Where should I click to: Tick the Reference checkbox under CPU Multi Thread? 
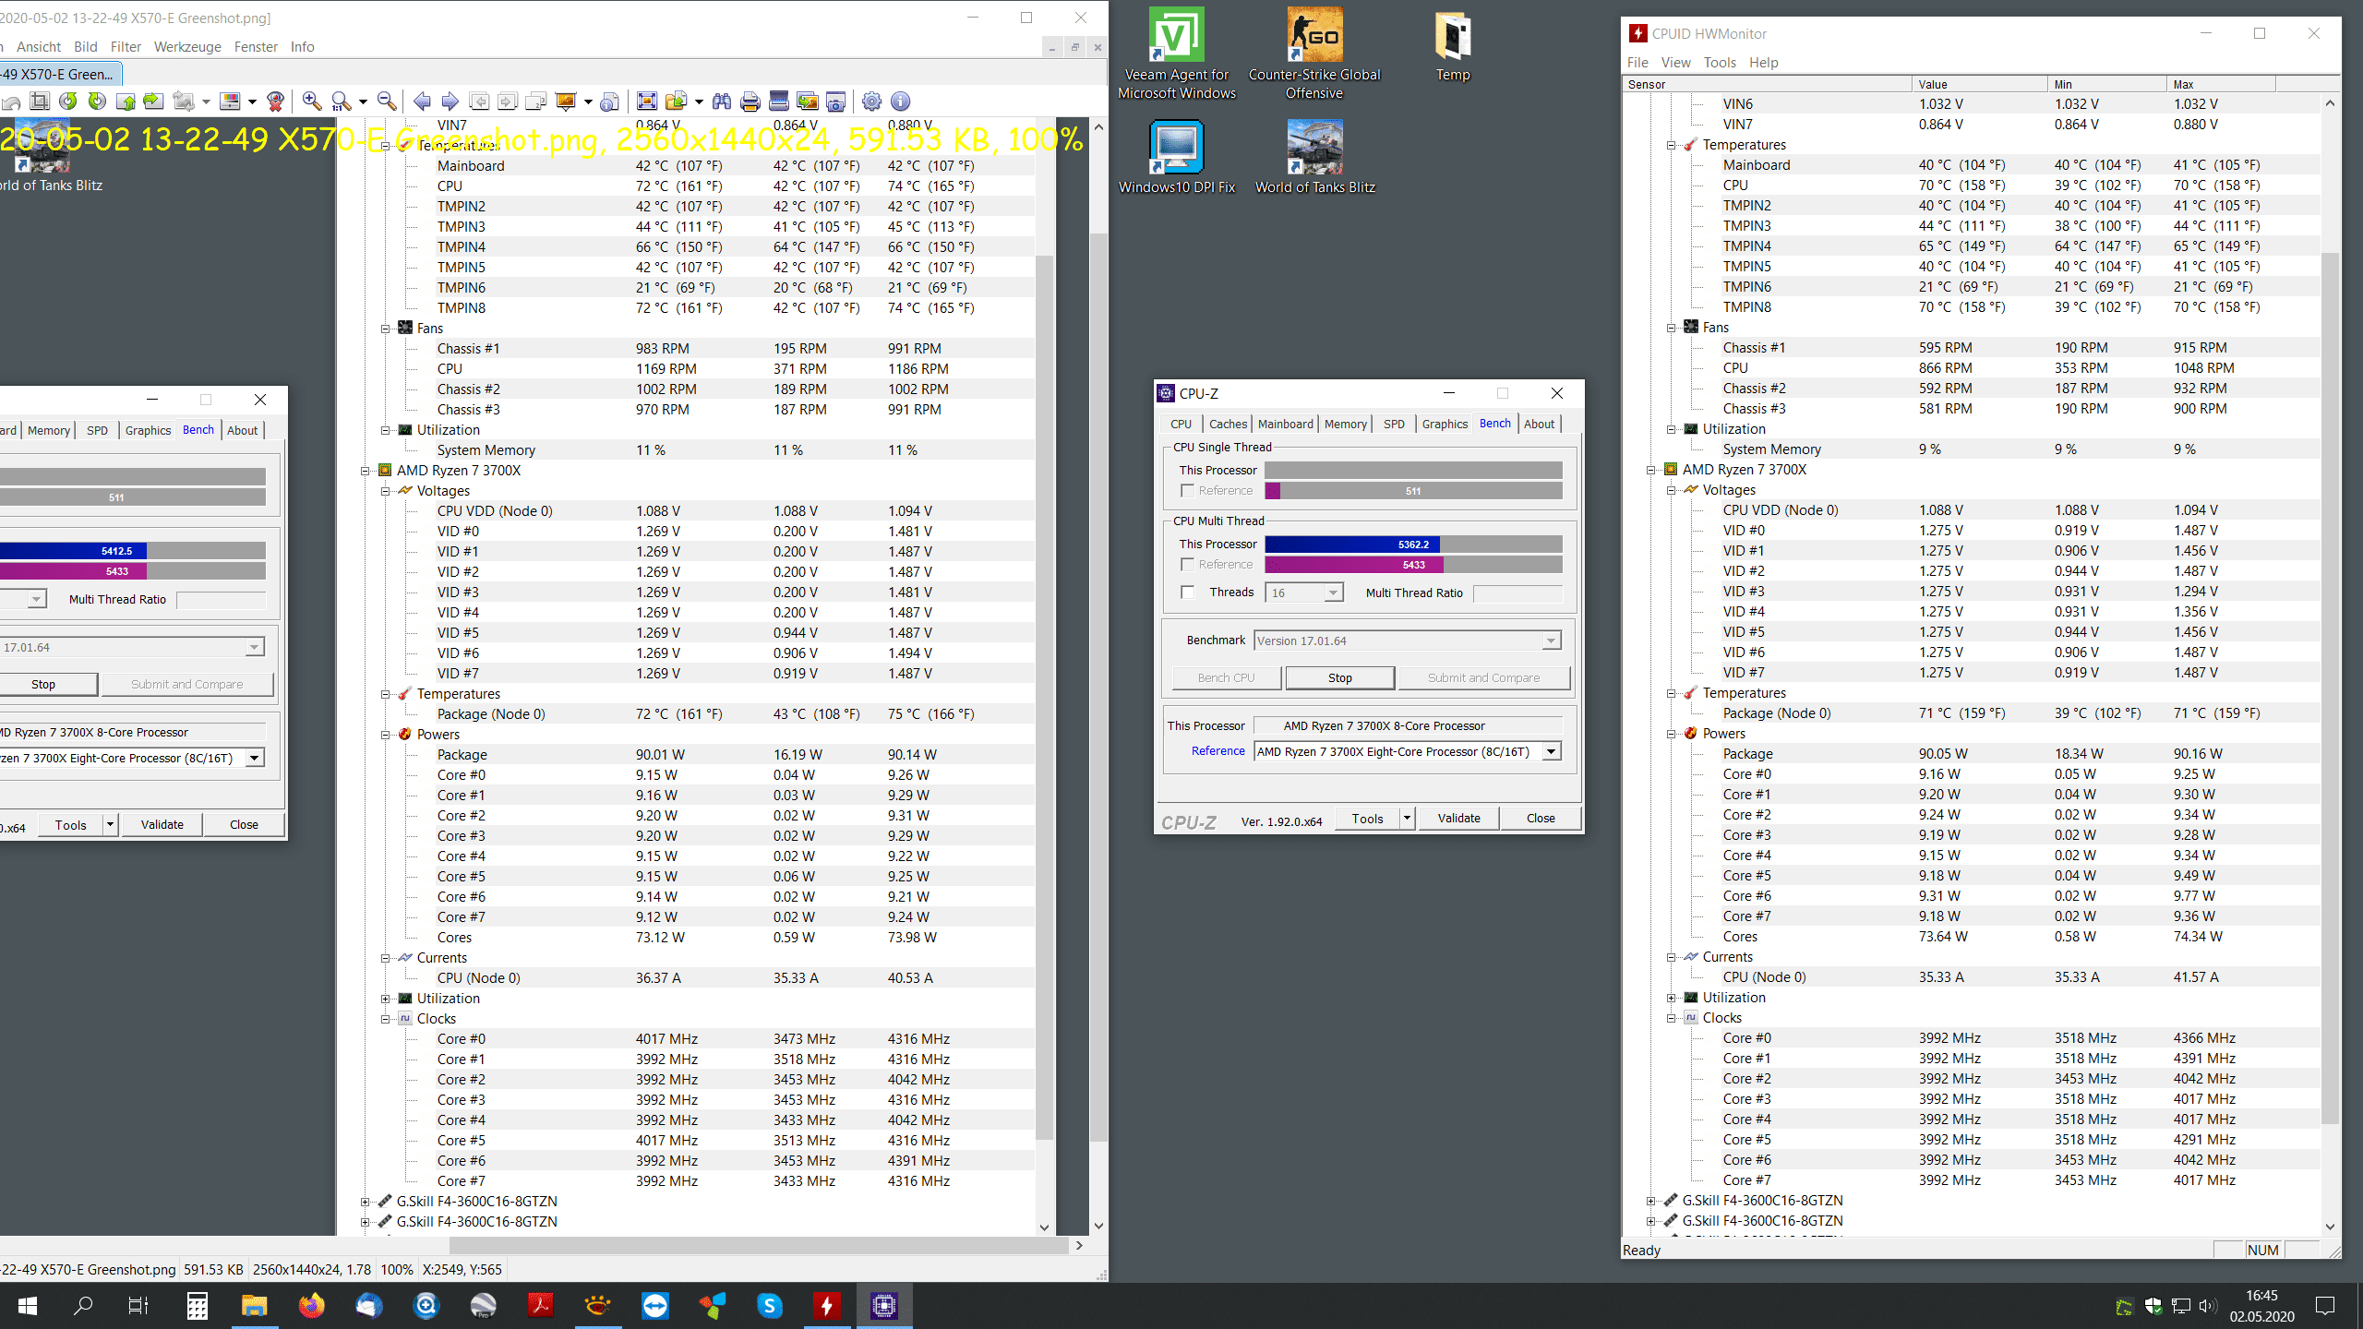pyautogui.click(x=1188, y=564)
